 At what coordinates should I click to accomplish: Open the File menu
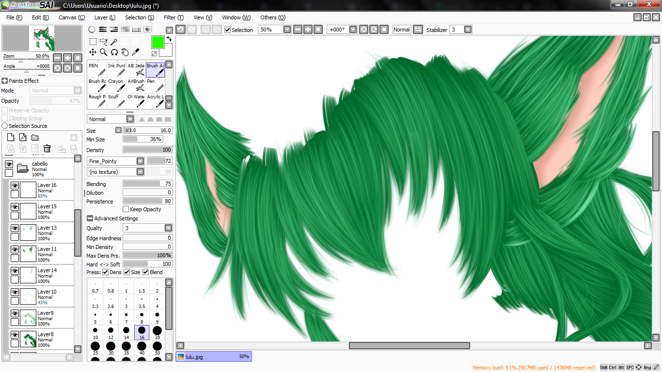point(15,17)
